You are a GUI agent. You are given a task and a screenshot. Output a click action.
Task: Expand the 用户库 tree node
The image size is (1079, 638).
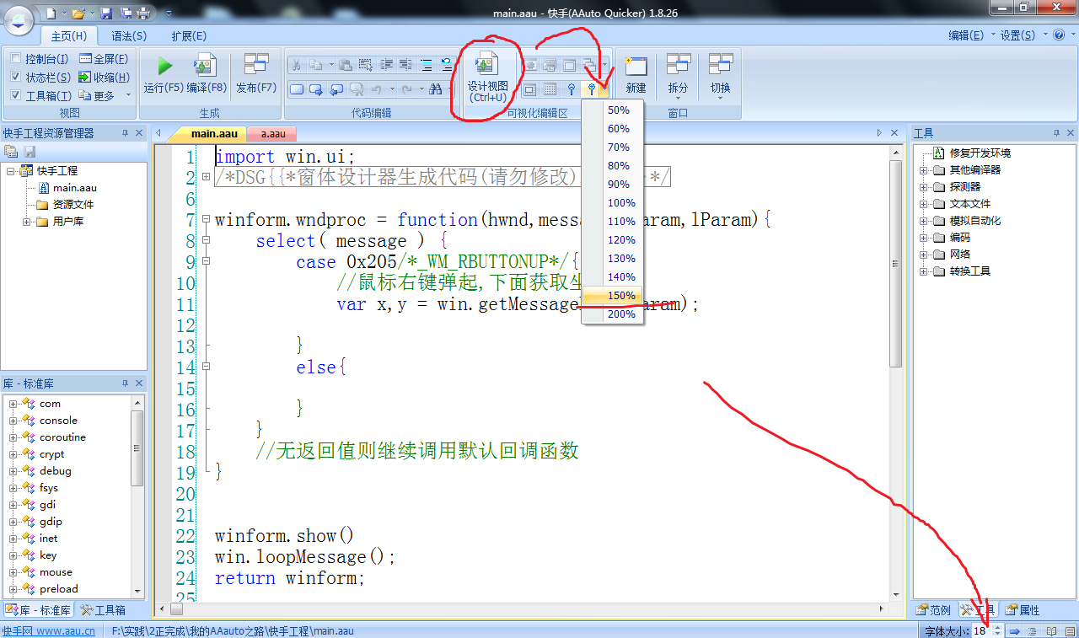tap(27, 222)
